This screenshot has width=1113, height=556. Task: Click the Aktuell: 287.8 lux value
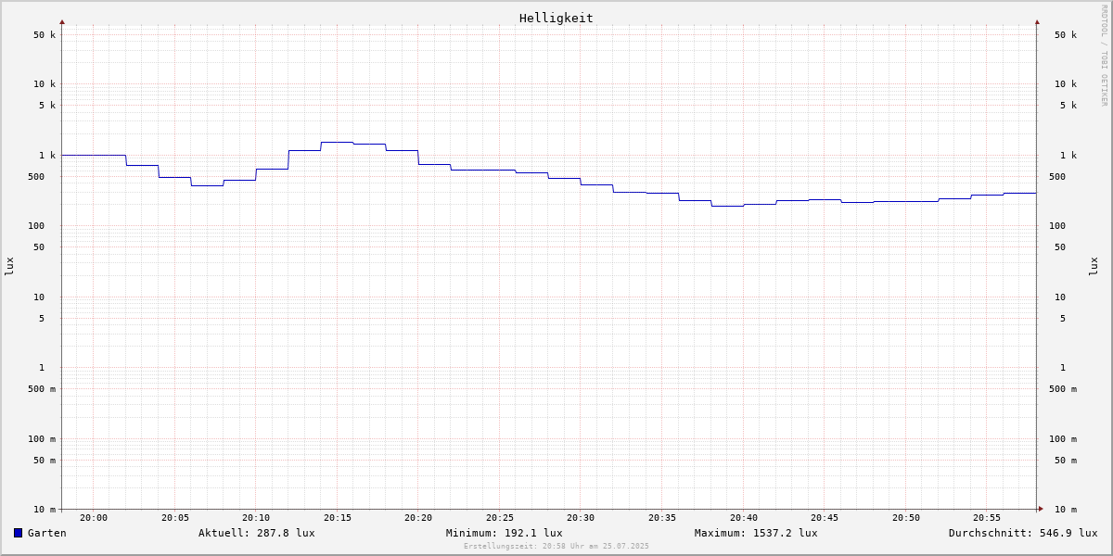tap(257, 533)
